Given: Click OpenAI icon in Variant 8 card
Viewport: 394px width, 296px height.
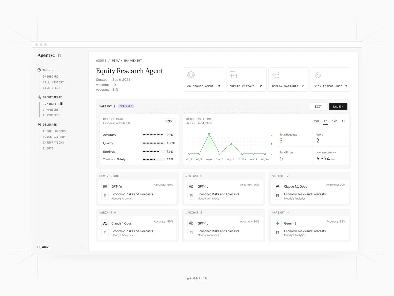Looking at the screenshot, I should coord(191,186).
